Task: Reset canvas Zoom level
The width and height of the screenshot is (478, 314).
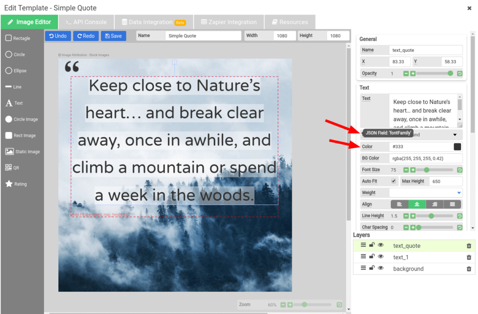Action: click(x=339, y=305)
